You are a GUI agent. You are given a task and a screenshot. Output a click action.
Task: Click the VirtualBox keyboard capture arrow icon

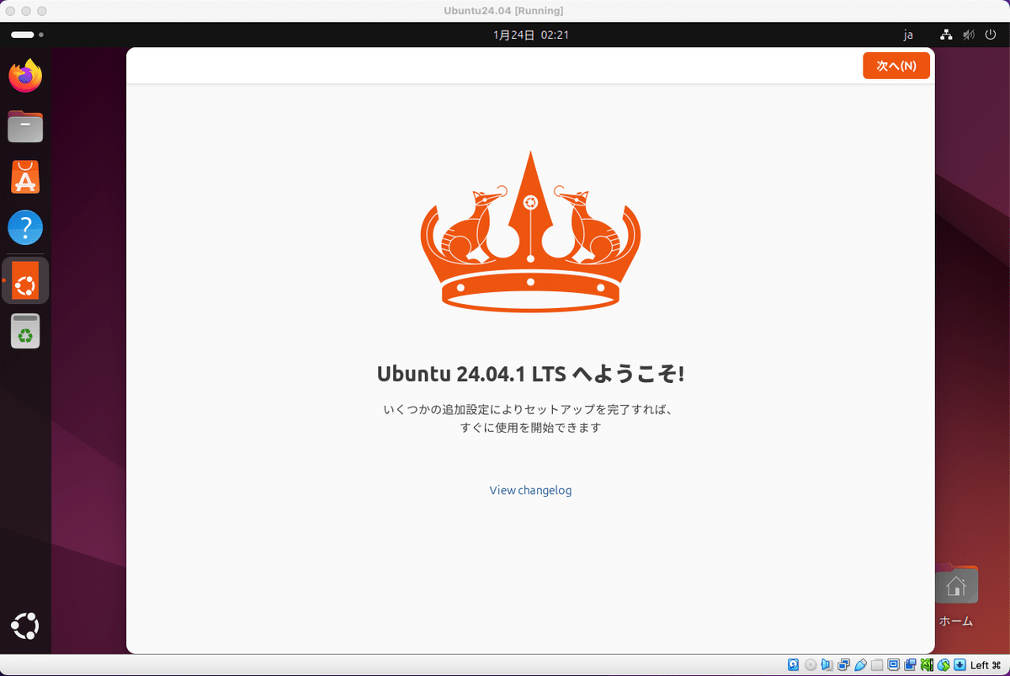click(x=959, y=665)
